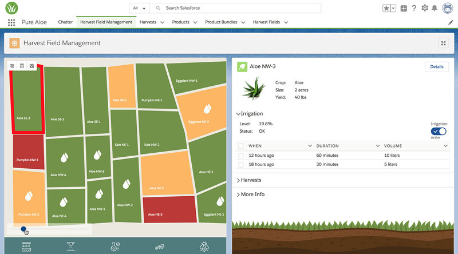Select the Aloe SE-3 field on map
The height and width of the screenshot is (254, 458).
coord(27,101)
